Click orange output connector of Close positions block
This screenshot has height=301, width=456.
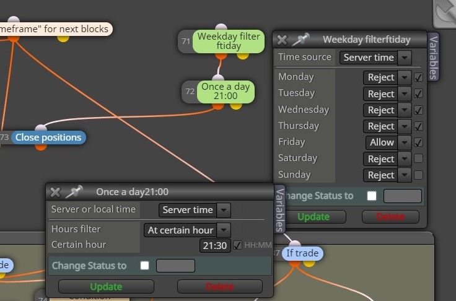point(41,147)
